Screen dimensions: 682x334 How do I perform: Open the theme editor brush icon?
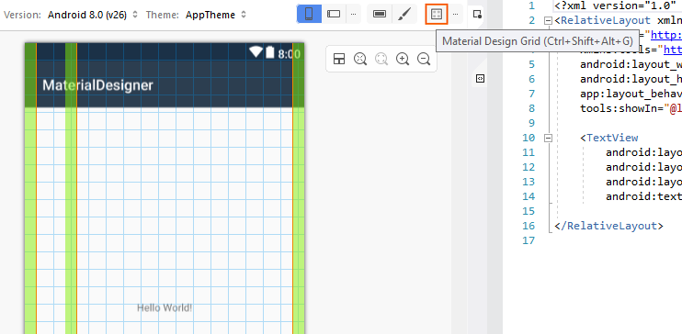point(404,15)
